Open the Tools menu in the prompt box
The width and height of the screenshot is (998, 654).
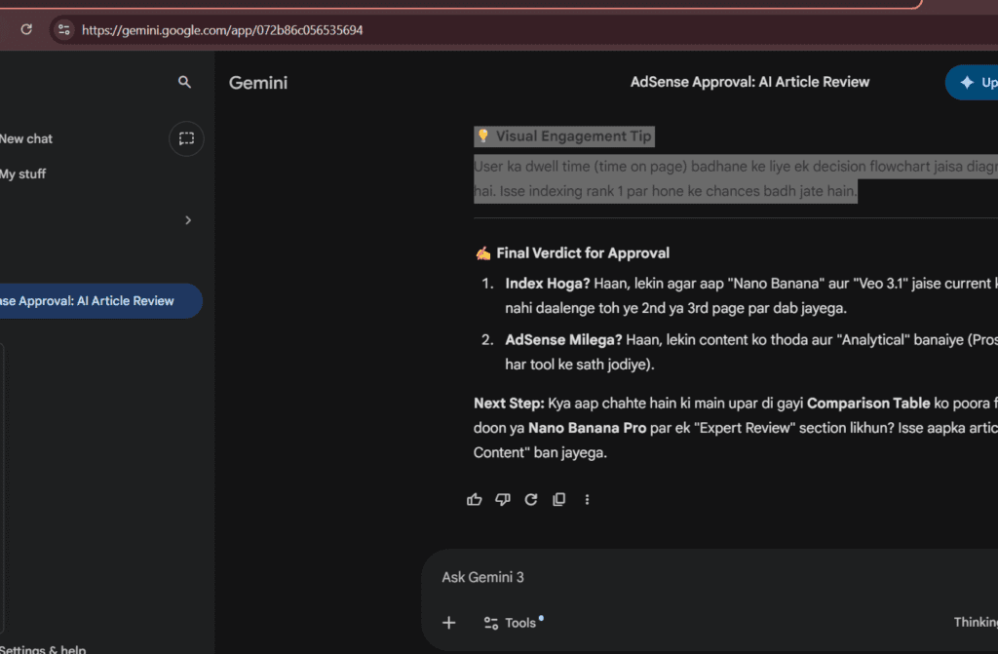[x=511, y=623]
